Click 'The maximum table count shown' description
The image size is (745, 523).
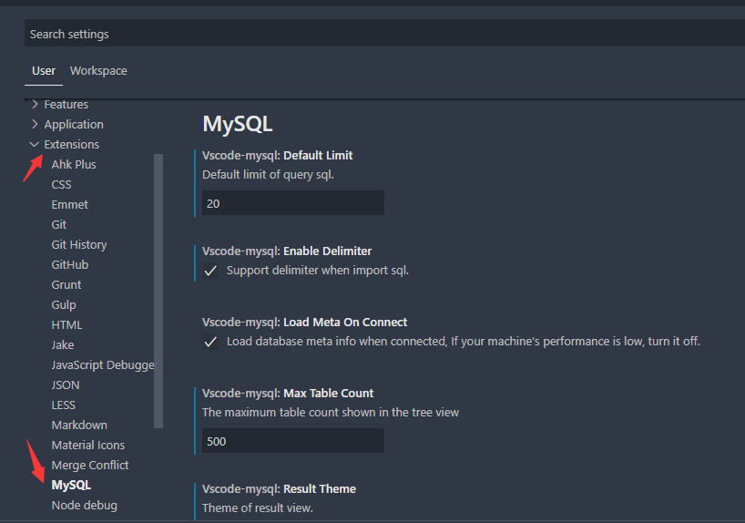tap(331, 413)
